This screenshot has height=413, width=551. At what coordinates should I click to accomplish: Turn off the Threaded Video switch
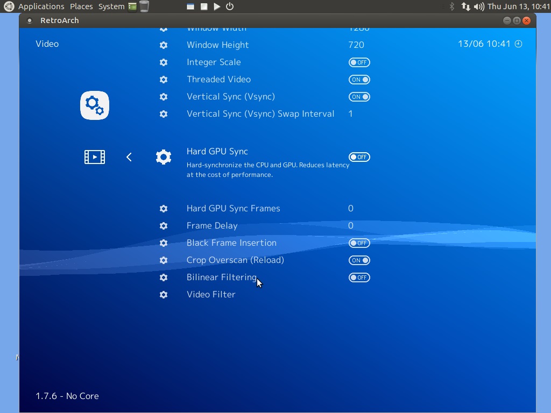tap(359, 80)
